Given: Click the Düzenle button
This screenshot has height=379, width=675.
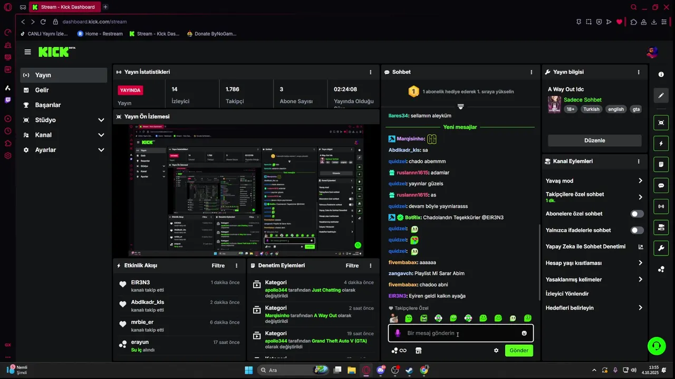Looking at the screenshot, I should pyautogui.click(x=594, y=141).
